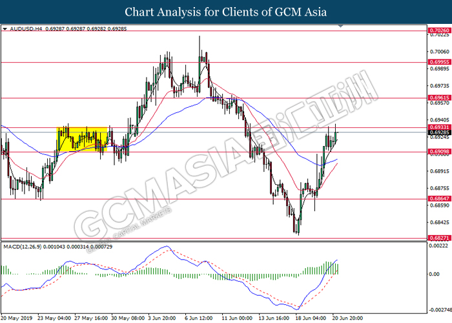Click the Chart Analysis for Clients title
Screen dimensions: 452x323
pyautogui.click(x=226, y=12)
